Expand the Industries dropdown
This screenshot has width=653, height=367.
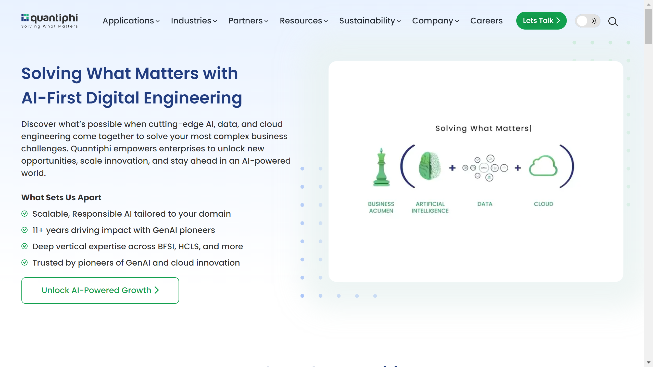tap(216, 21)
